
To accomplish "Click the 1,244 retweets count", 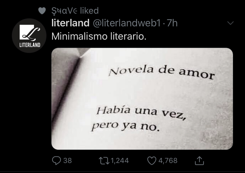I will coord(120,161).
